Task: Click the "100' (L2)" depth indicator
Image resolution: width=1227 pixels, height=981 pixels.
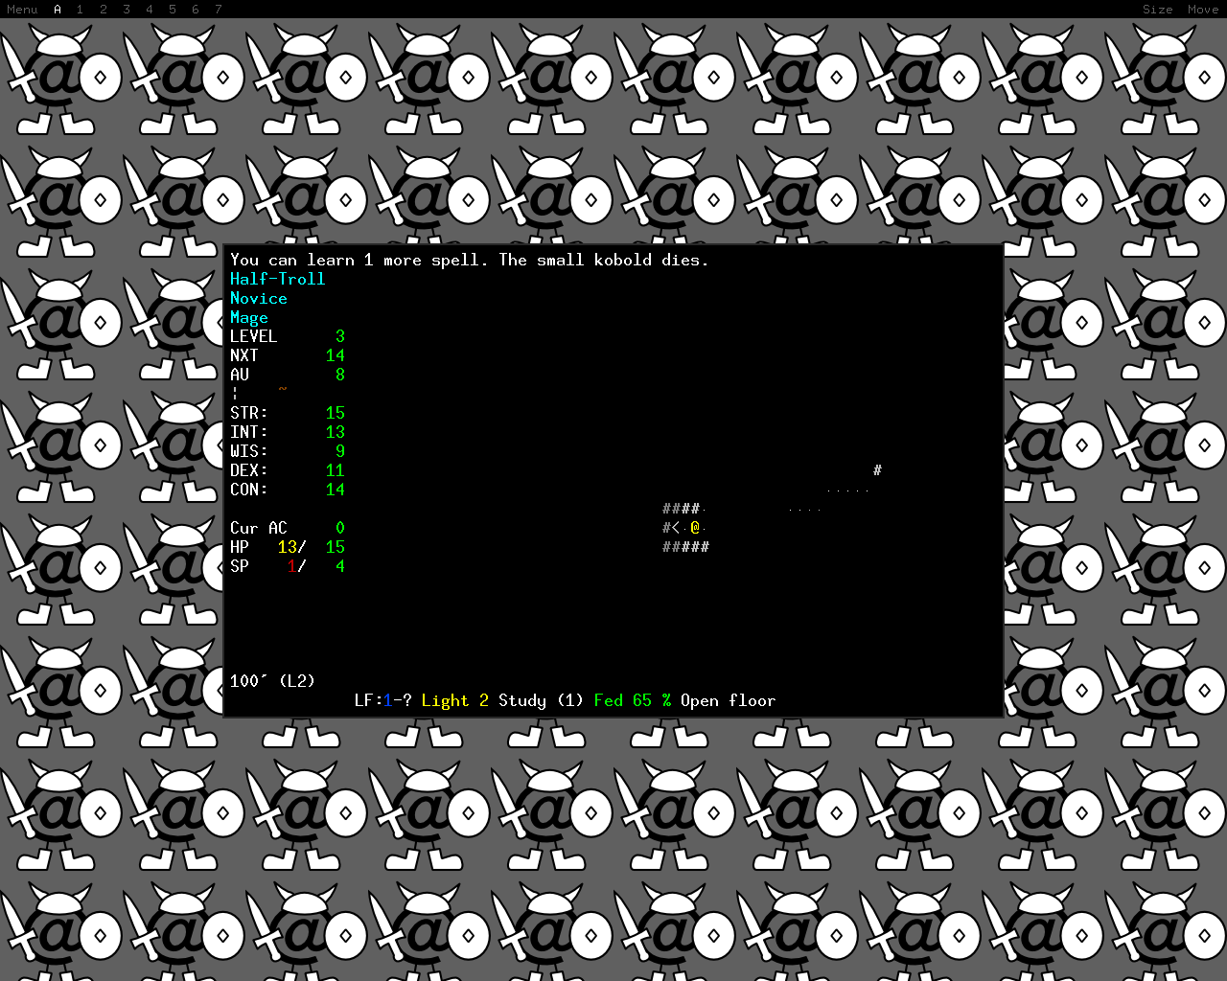Action: [x=273, y=681]
